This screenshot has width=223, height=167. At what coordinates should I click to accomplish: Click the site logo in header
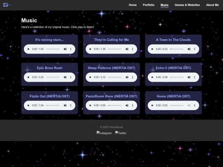pos(7,5)
